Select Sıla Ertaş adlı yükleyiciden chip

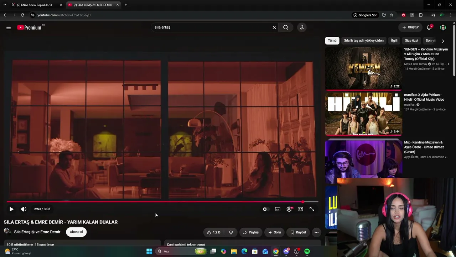coord(364,41)
